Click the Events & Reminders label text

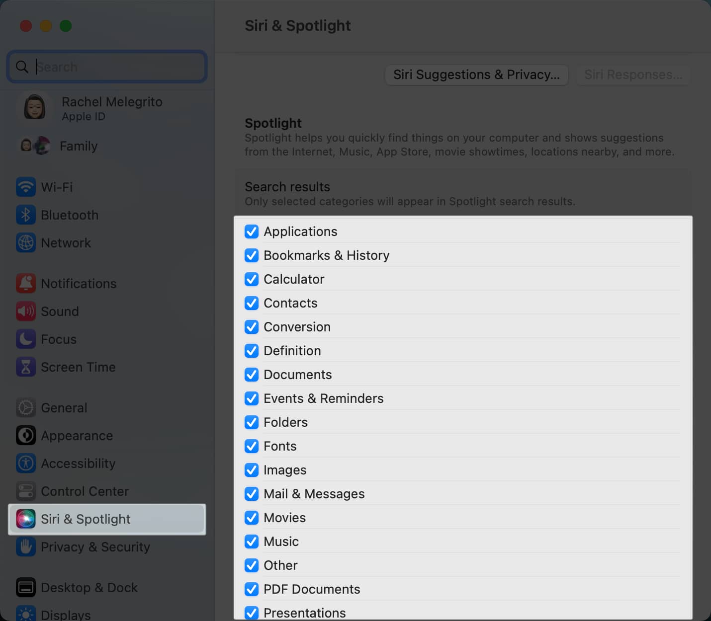coord(323,398)
